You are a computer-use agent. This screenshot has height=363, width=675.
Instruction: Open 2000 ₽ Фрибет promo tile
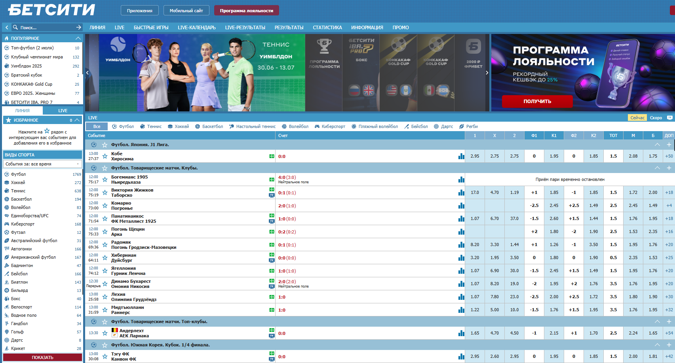click(x=473, y=73)
